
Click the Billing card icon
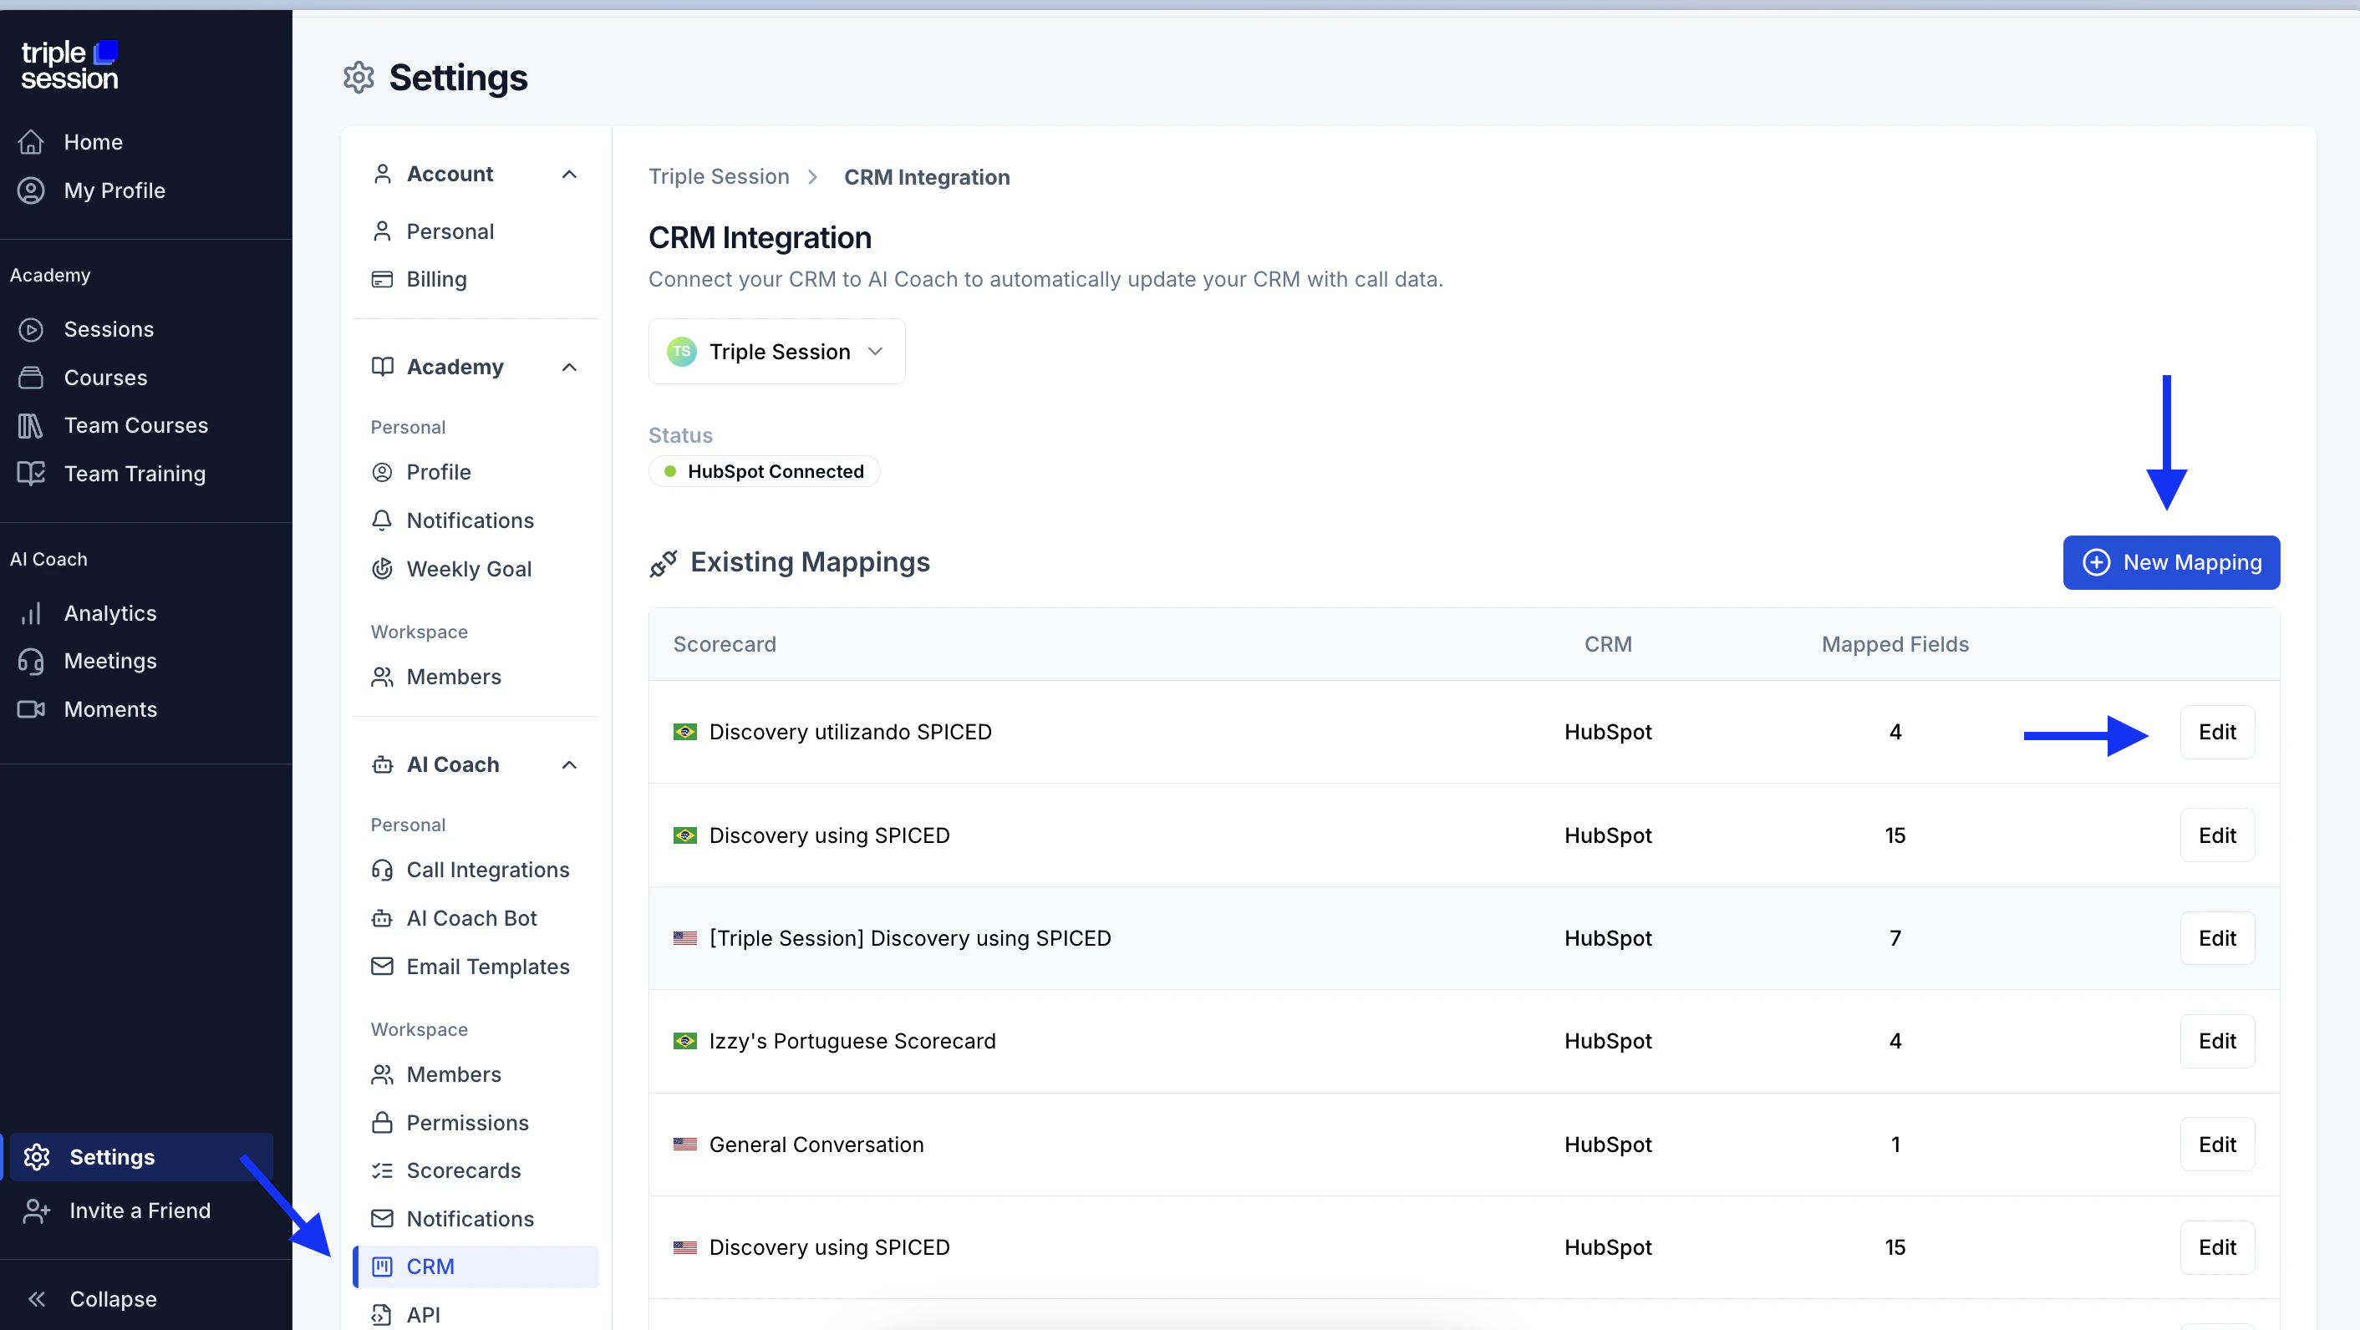tap(382, 279)
